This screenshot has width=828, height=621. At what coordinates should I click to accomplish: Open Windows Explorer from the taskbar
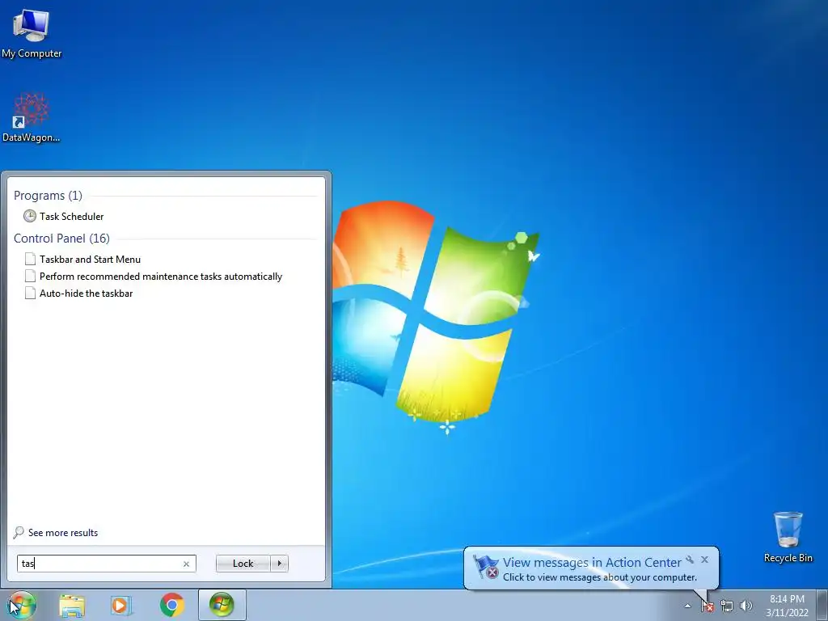click(72, 605)
